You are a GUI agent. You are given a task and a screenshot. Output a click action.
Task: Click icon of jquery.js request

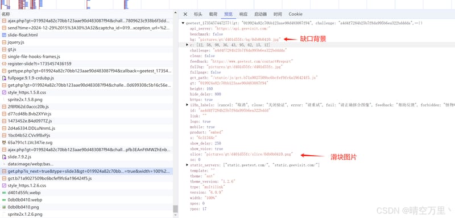4,42
